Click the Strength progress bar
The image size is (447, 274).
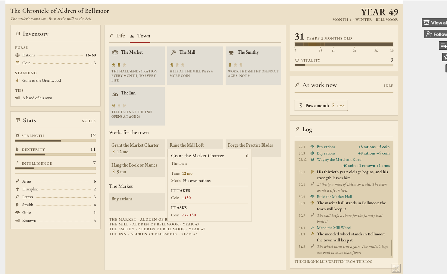click(x=55, y=141)
